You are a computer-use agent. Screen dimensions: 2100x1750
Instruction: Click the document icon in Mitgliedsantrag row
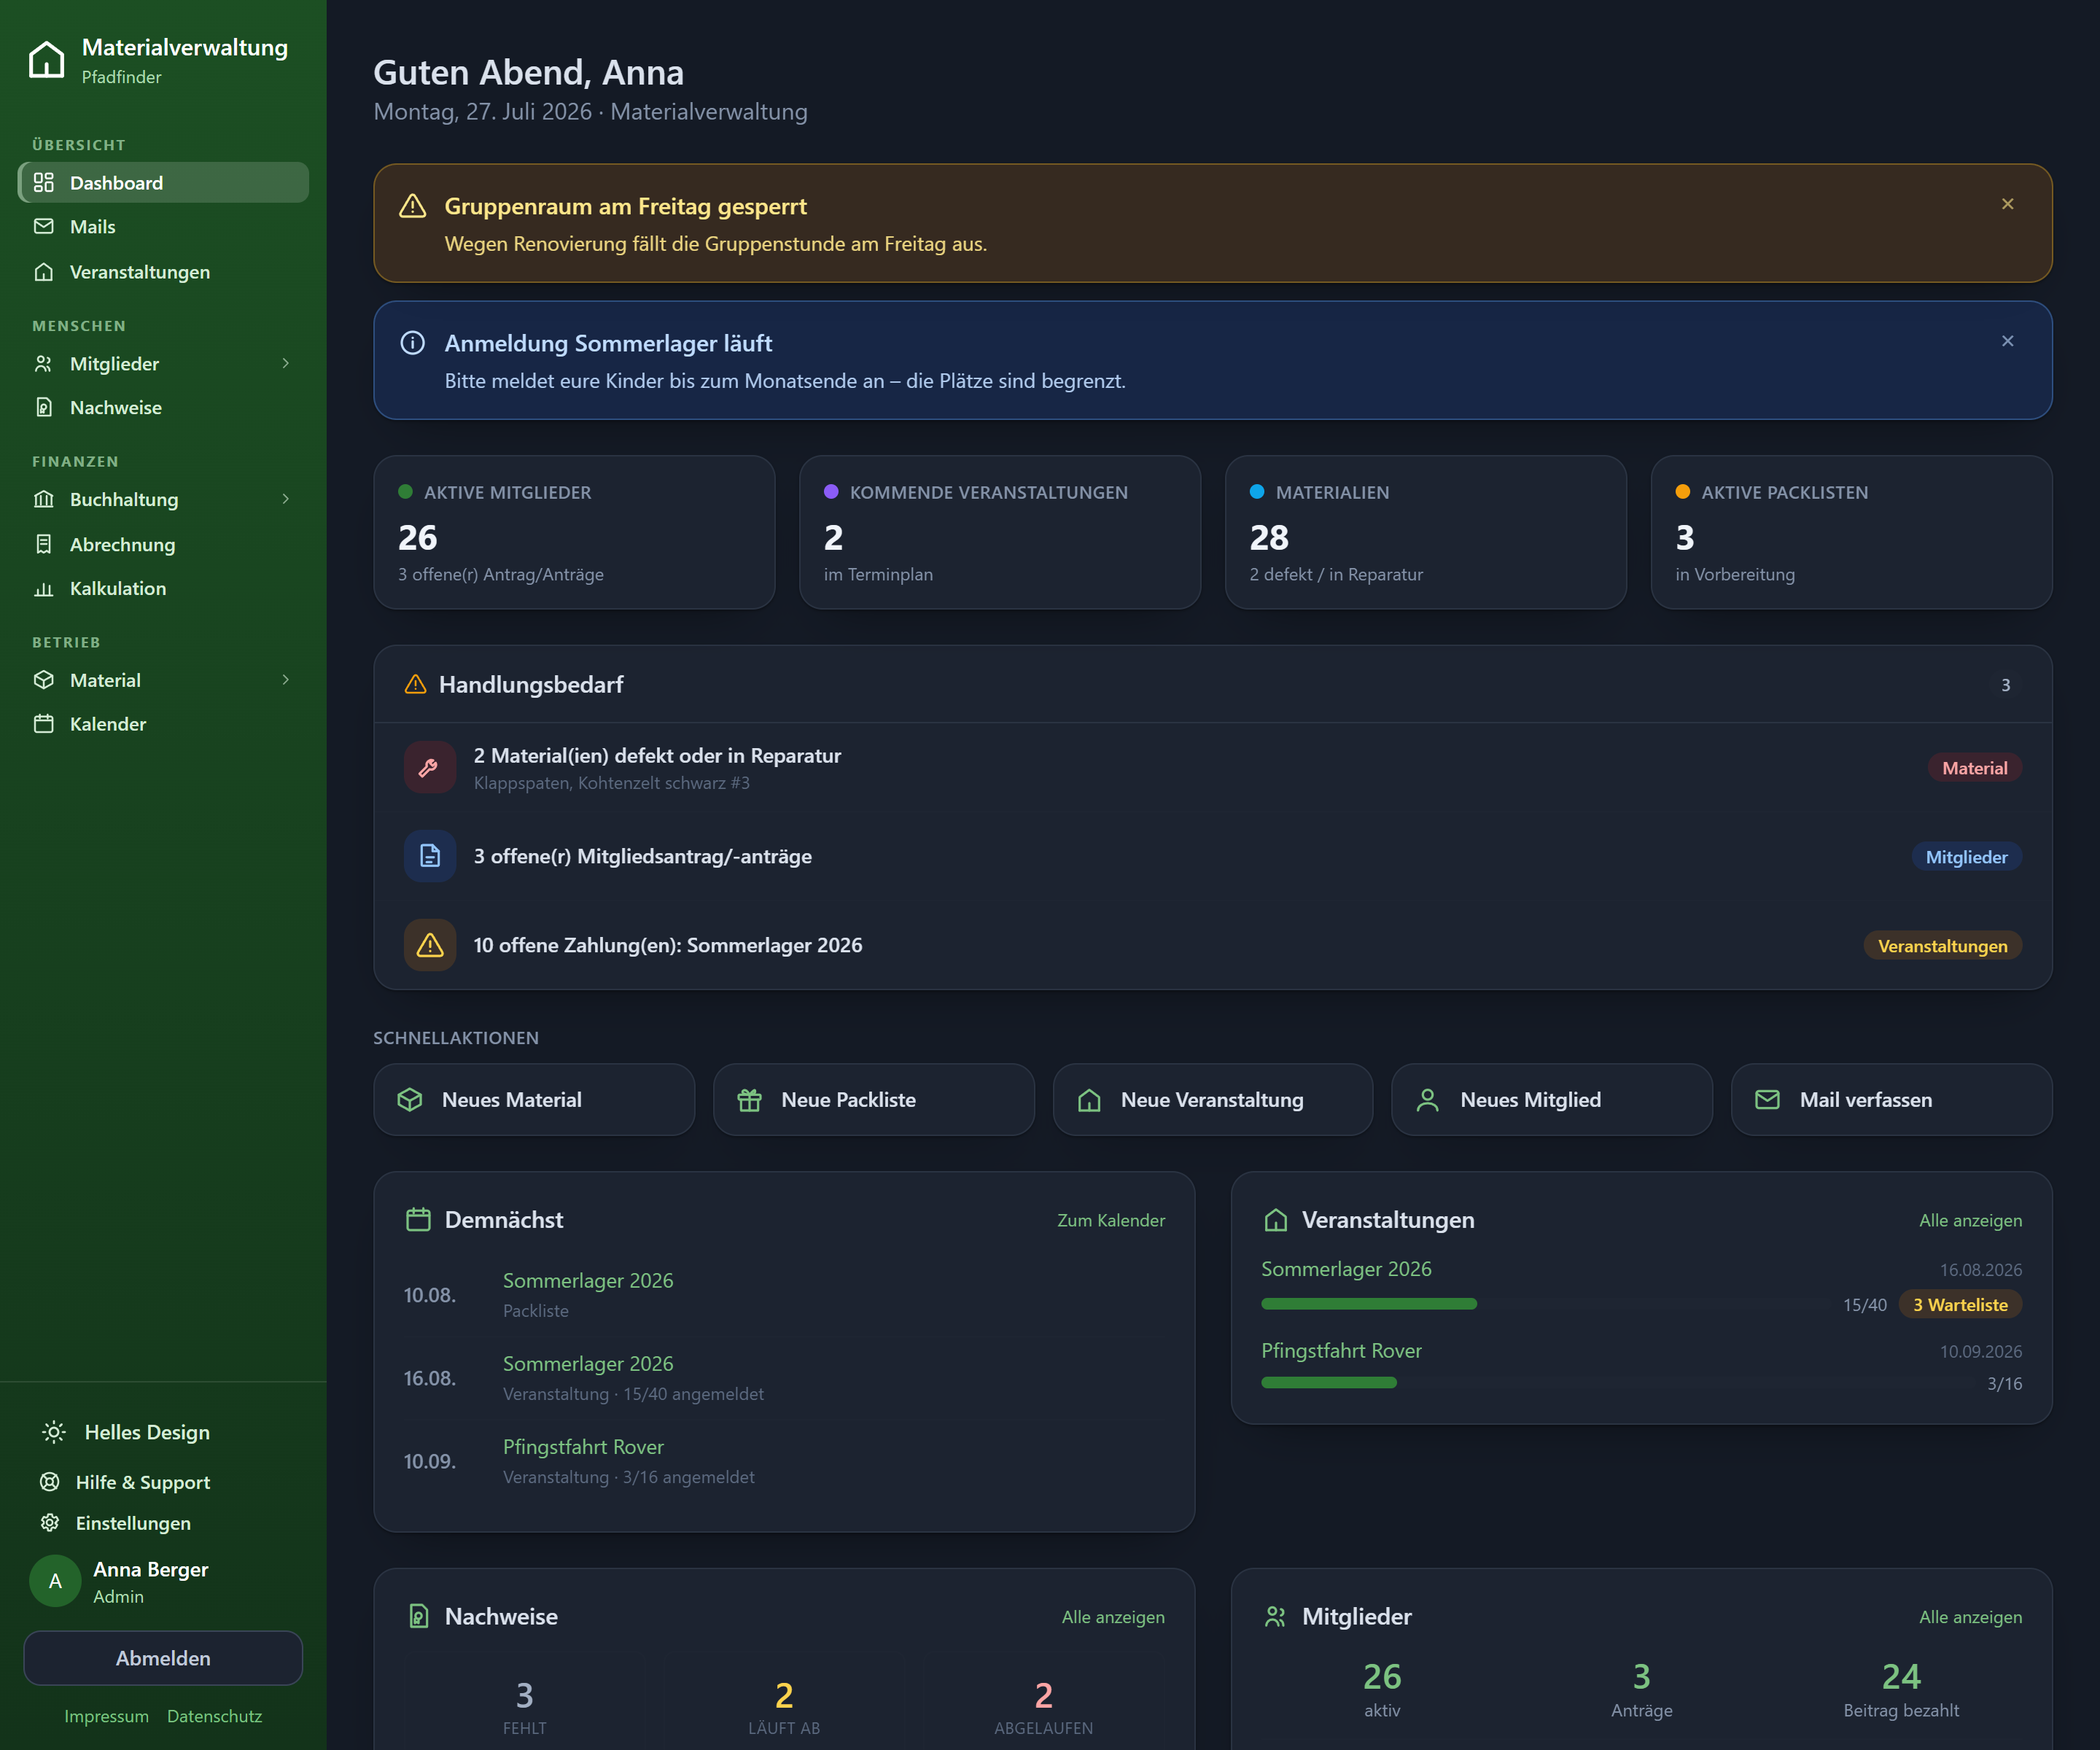430,856
